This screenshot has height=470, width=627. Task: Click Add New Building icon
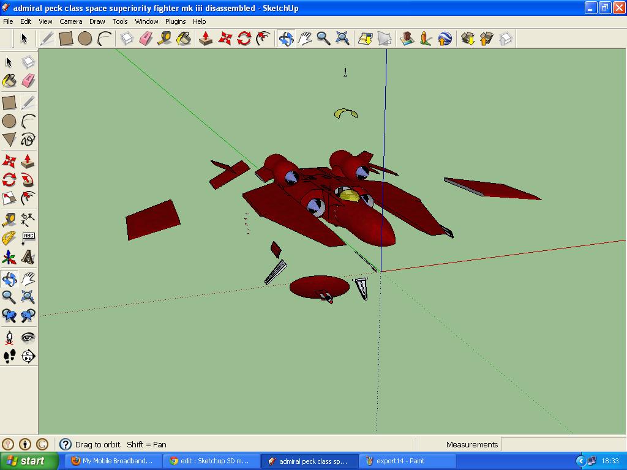[x=407, y=39]
